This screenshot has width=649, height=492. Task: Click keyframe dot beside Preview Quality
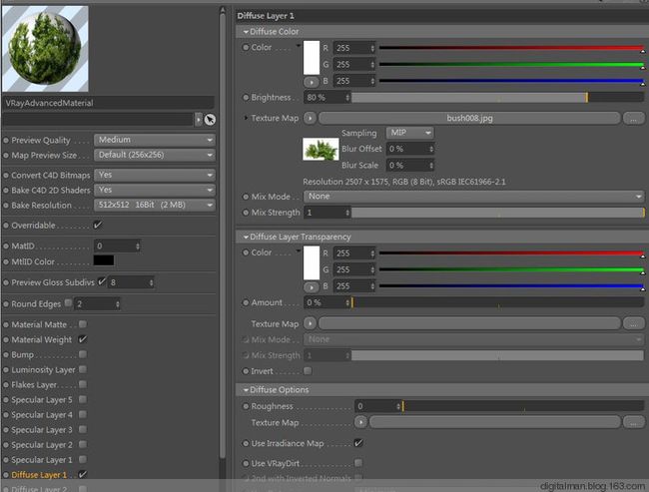(x=6, y=141)
